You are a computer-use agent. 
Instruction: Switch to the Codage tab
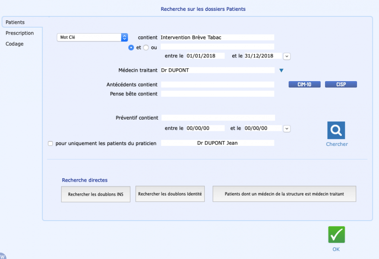coord(15,44)
